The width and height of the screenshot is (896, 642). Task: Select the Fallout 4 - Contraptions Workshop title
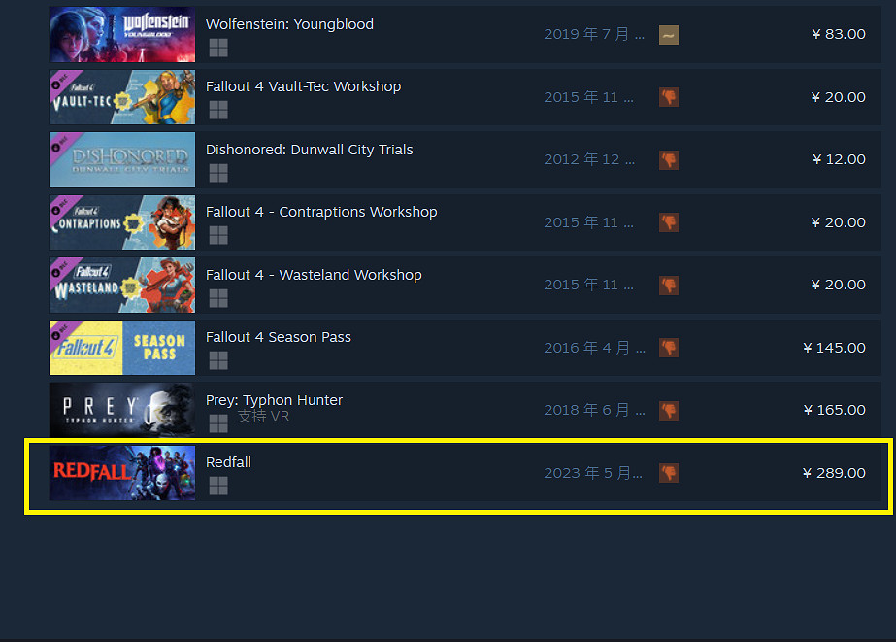[x=321, y=212]
